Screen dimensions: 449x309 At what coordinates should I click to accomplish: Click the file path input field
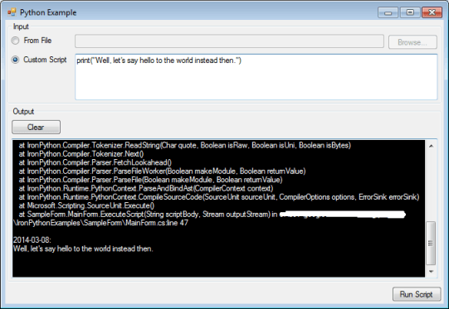coord(229,41)
